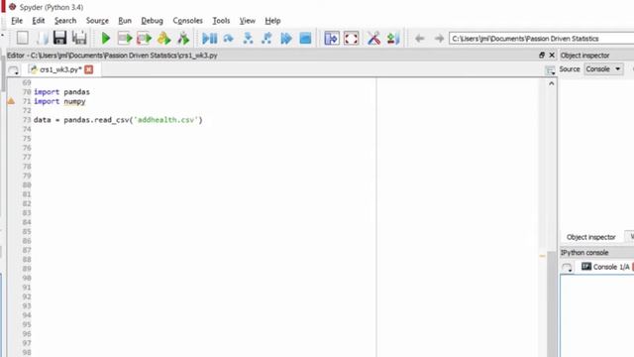Close the Editor pane
The image size is (634, 357).
click(552, 56)
